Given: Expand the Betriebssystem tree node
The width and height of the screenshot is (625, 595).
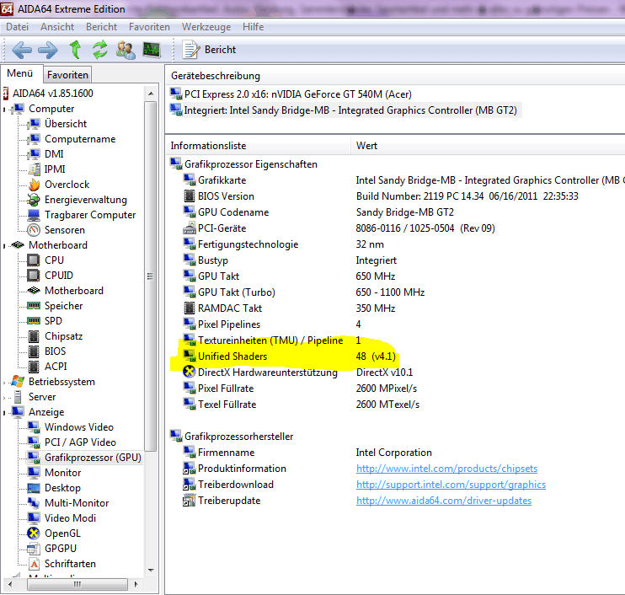Looking at the screenshot, I should (x=4, y=382).
